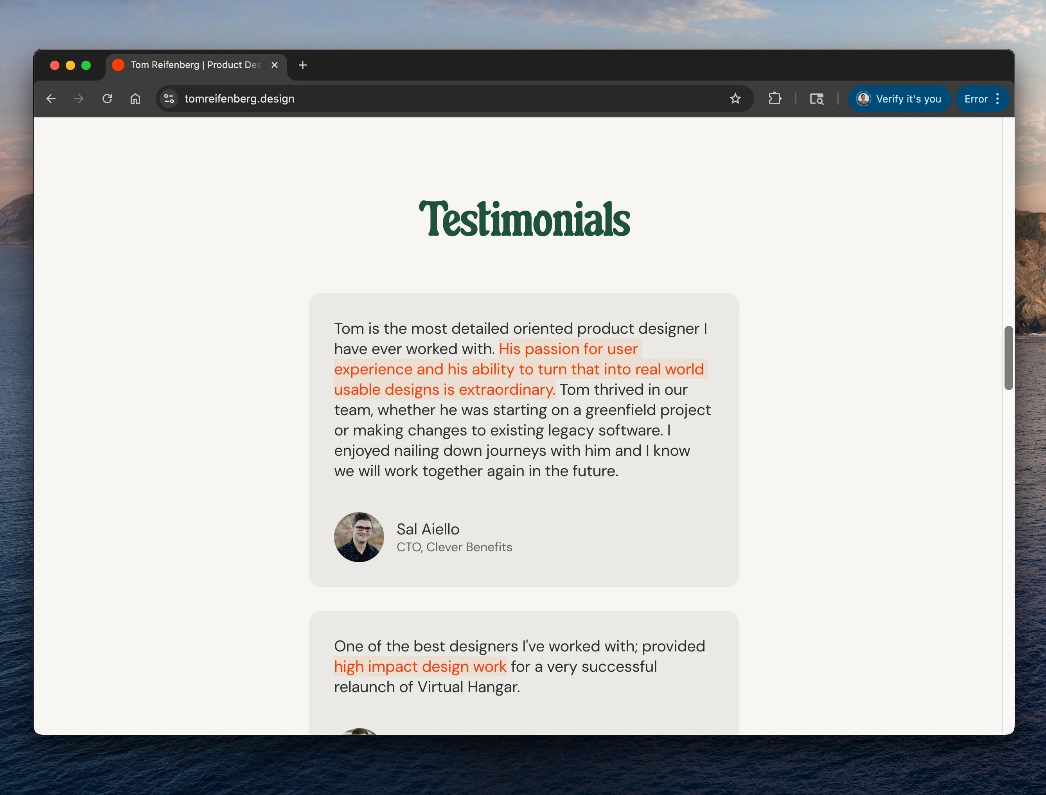The image size is (1046, 795).
Task: Click the Sal Aiello name text
Action: pyautogui.click(x=428, y=529)
